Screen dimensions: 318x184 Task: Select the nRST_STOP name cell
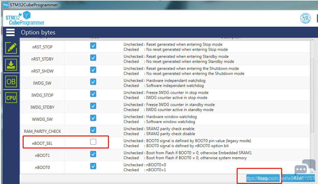tap(42, 47)
